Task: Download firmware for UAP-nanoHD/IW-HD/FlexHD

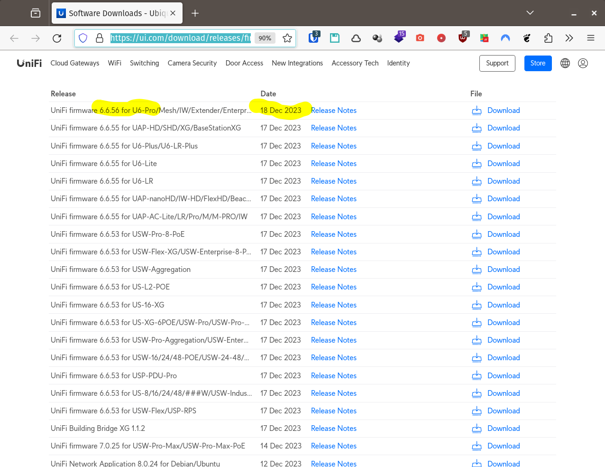Action: [x=504, y=199]
